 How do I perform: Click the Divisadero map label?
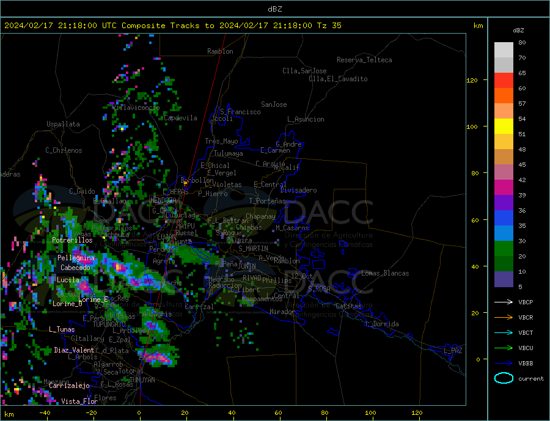click(298, 190)
